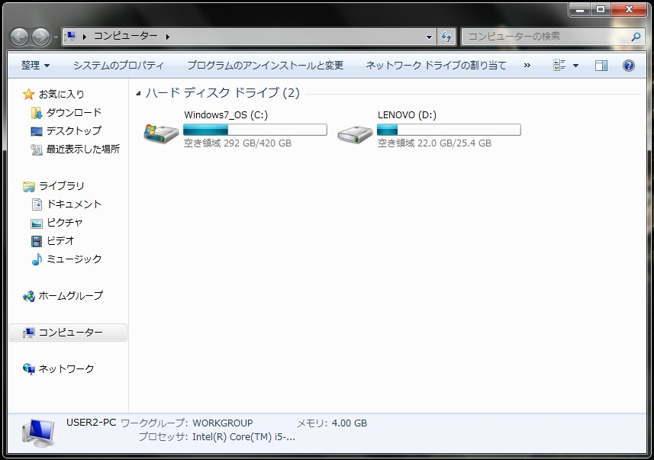Select ホームグループ in the sidebar
The image size is (654, 460).
pyautogui.click(x=70, y=296)
